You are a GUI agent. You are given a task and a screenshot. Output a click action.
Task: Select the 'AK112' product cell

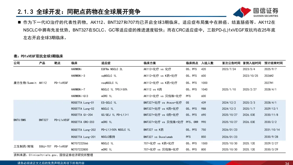coord(43,83)
